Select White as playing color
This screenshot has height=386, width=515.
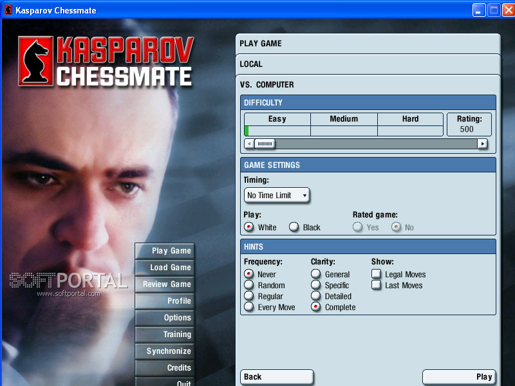(x=249, y=227)
